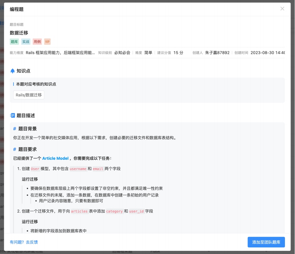Click the email code snippet

tap(98, 169)
